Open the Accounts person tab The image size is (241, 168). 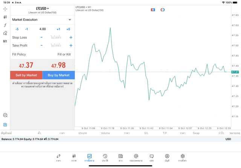click(167, 158)
